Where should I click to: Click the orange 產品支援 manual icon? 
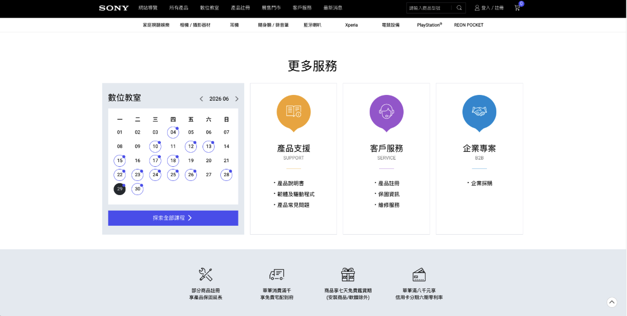point(294,113)
